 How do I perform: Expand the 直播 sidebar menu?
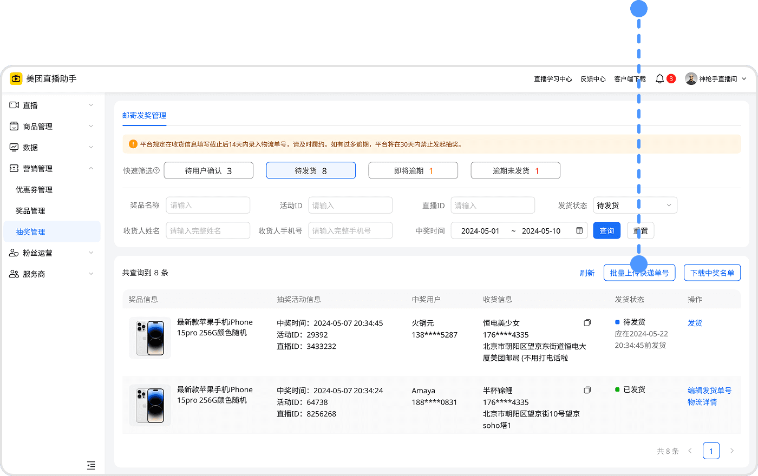tap(91, 105)
